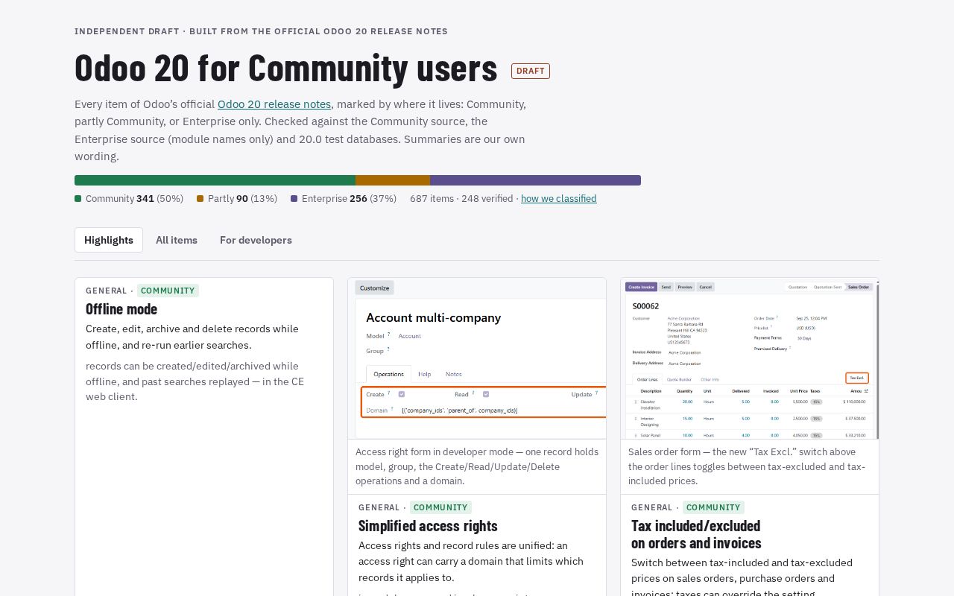954x596 pixels.
Task: Click the COMMUNITY badge above Tax included/excluded
Action: [713, 507]
